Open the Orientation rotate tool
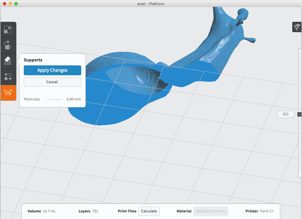The width and height of the screenshot is (302, 219). [8, 45]
